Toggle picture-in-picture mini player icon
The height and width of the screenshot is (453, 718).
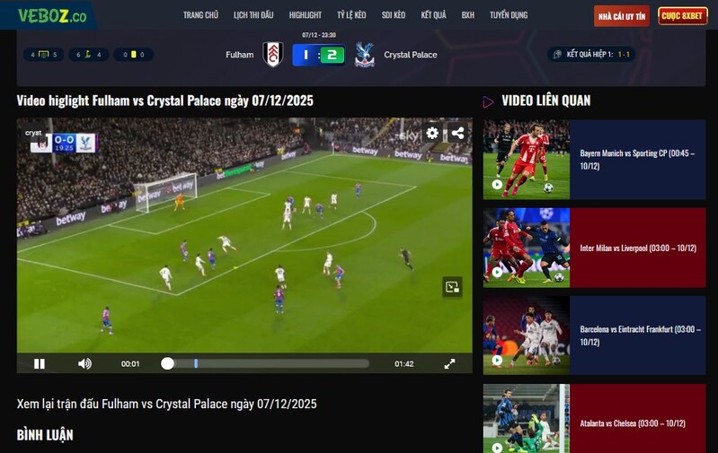point(452,287)
